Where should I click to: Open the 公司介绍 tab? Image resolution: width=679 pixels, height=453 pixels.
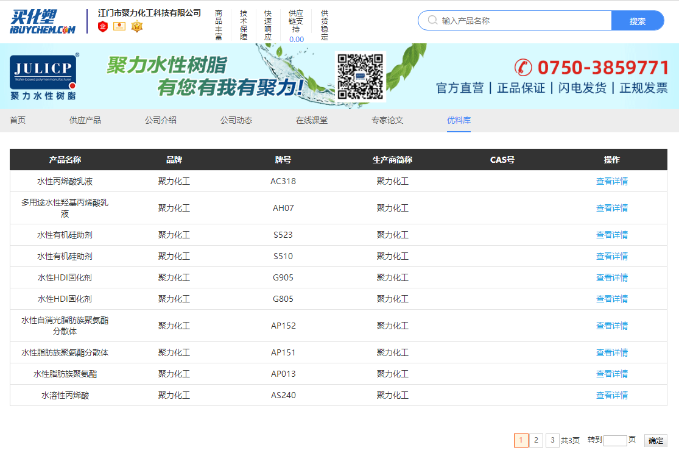click(x=161, y=120)
